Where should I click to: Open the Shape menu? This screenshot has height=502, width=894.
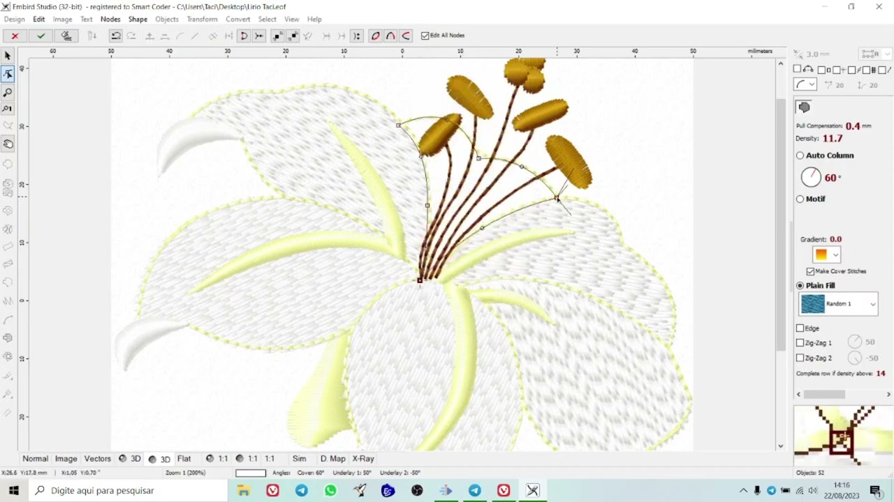[138, 20]
